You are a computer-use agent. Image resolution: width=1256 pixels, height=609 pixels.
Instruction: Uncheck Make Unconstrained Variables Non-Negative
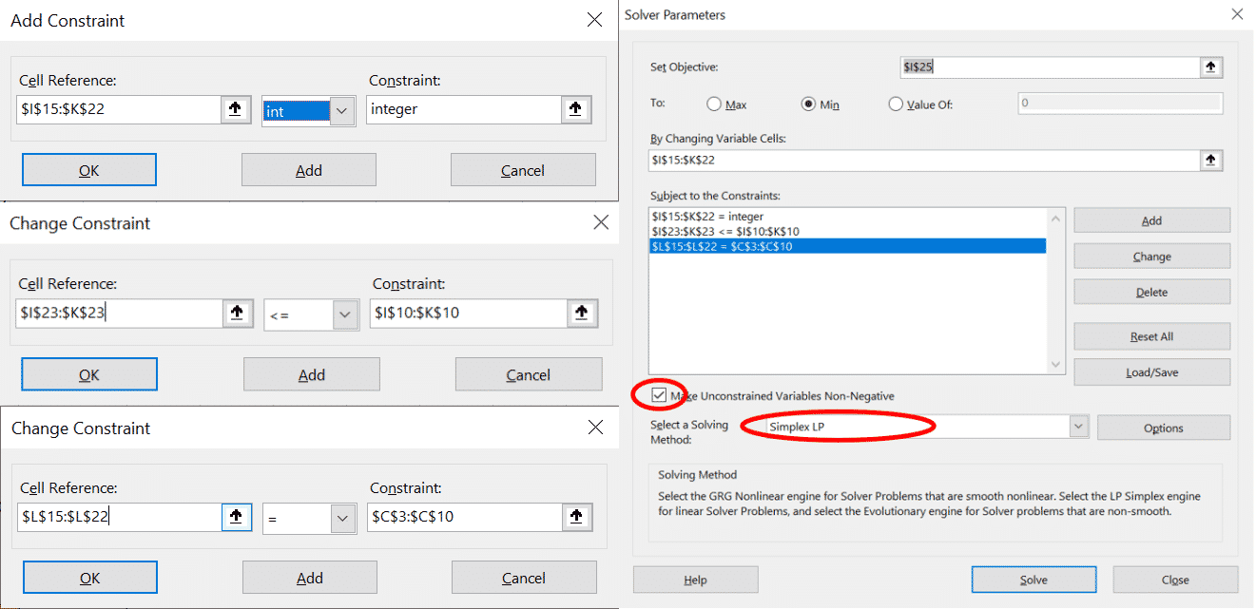click(658, 395)
